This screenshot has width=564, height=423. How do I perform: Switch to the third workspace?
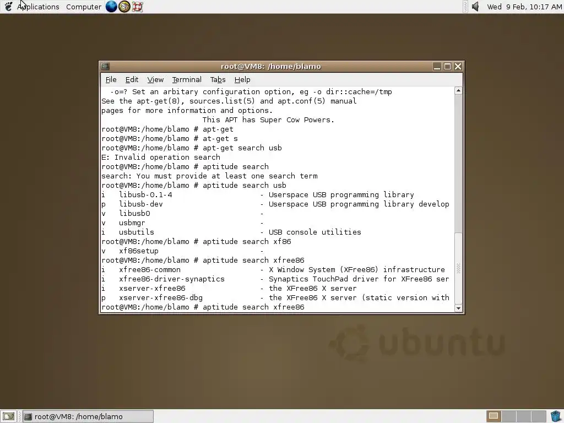[x=523, y=416]
